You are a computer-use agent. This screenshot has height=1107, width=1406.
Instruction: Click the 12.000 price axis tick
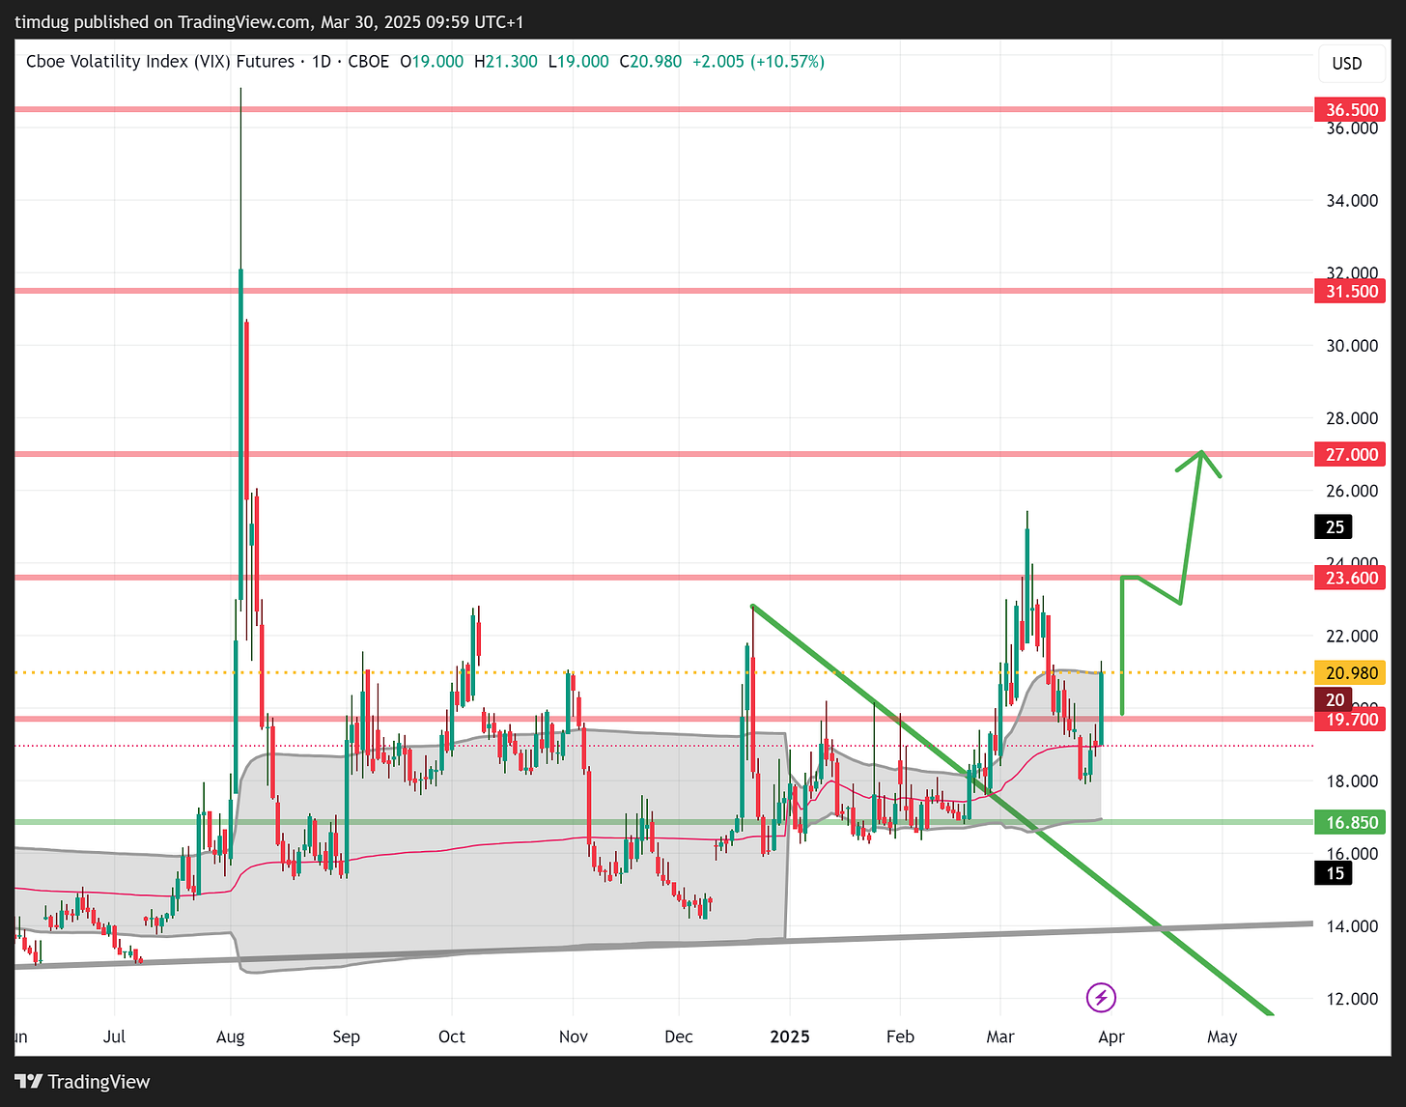coord(1352,999)
